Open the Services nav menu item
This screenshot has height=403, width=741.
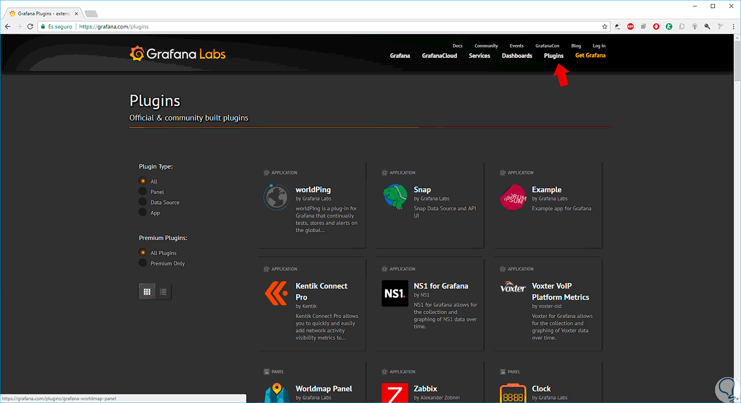pos(479,56)
